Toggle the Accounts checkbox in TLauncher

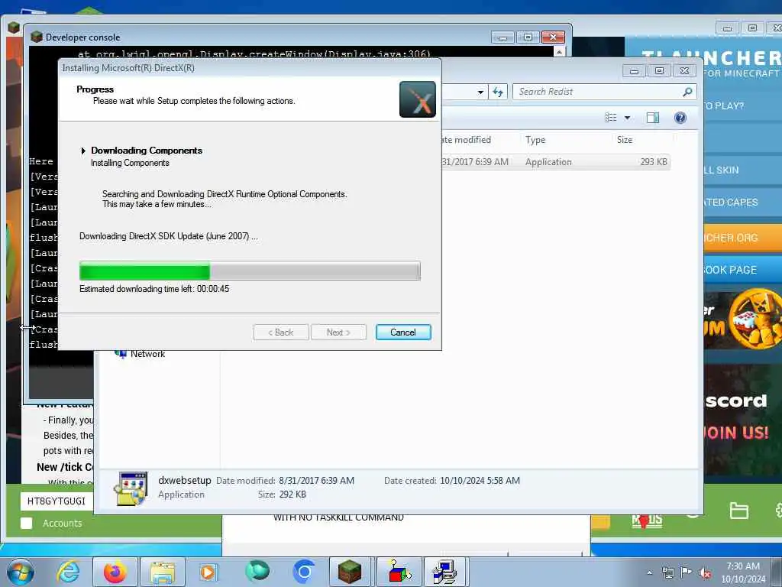(x=27, y=523)
